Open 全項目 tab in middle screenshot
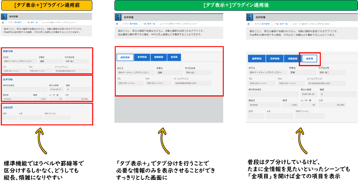 pos(174,57)
